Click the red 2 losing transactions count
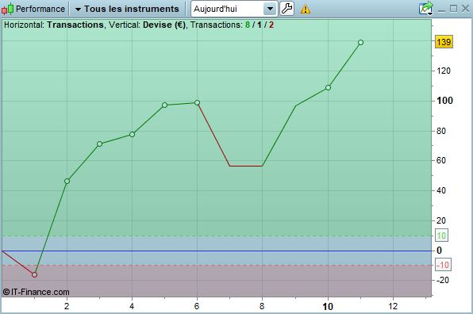This screenshot has height=314, width=473. click(271, 25)
